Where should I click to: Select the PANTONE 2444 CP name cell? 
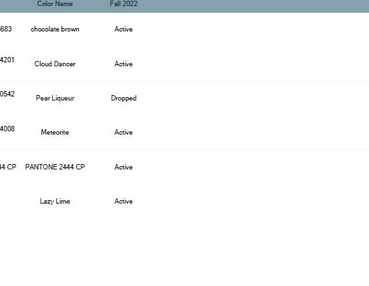pyautogui.click(x=55, y=167)
